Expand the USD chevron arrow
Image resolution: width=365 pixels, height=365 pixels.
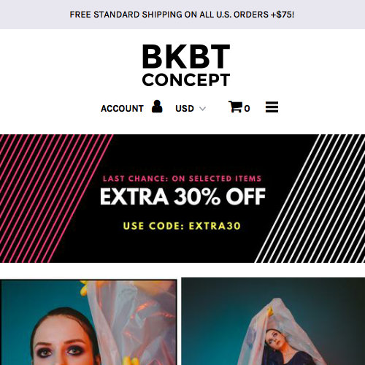[x=202, y=109]
